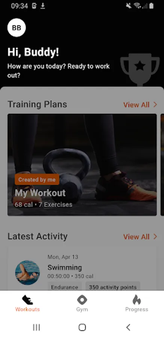Switch to the Progress tab label

point(137,309)
